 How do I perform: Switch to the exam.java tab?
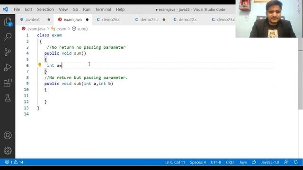[x=72, y=19]
